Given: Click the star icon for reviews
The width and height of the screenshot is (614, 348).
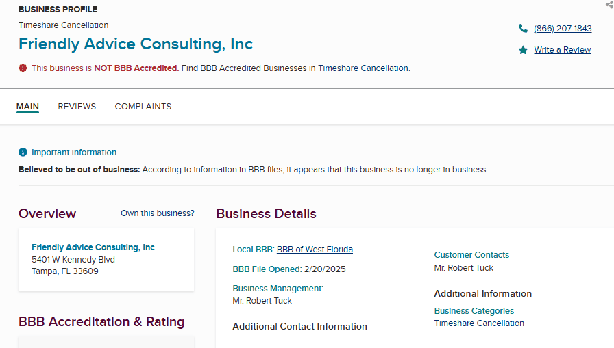Looking at the screenshot, I should click(x=524, y=50).
